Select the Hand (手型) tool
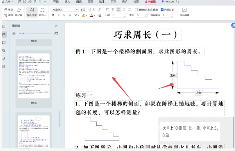Viewport: 235px width, 151px height. tap(9, 10)
